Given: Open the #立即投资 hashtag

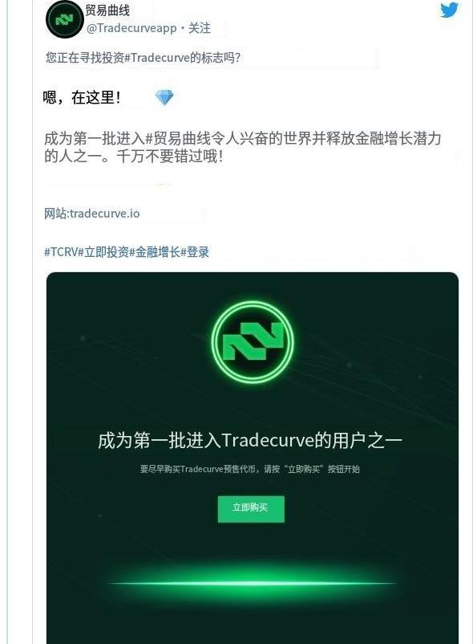Looking at the screenshot, I should [x=103, y=252].
